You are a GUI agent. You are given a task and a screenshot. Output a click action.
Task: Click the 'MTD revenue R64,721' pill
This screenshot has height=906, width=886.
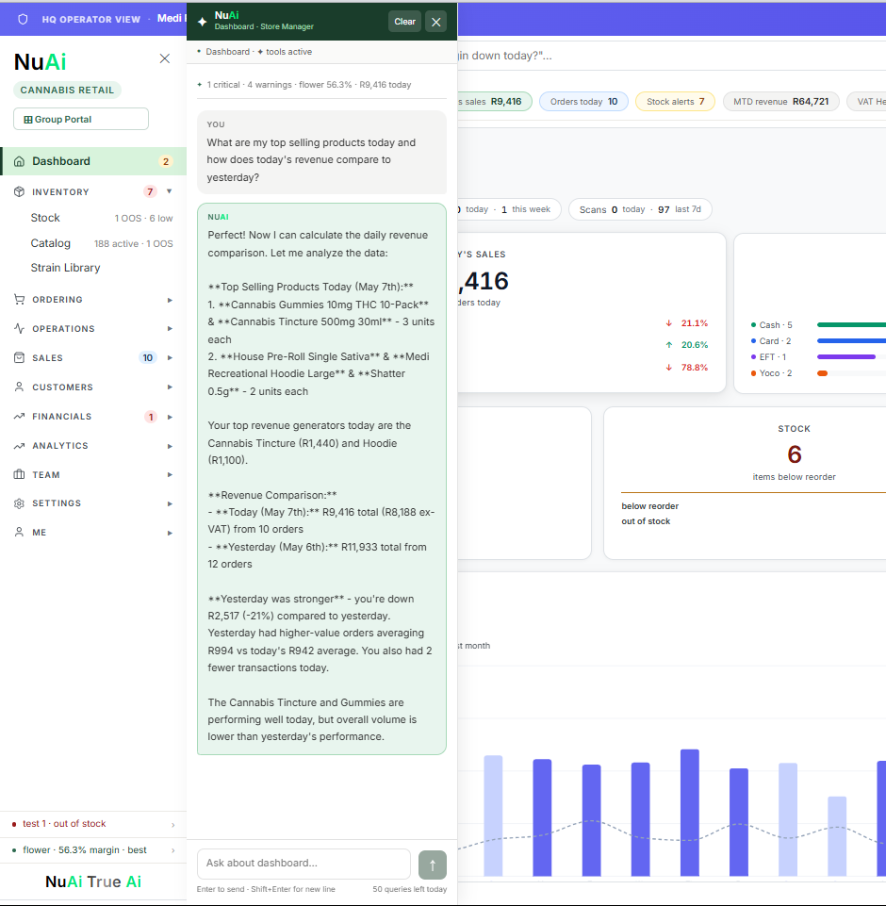[x=780, y=102]
